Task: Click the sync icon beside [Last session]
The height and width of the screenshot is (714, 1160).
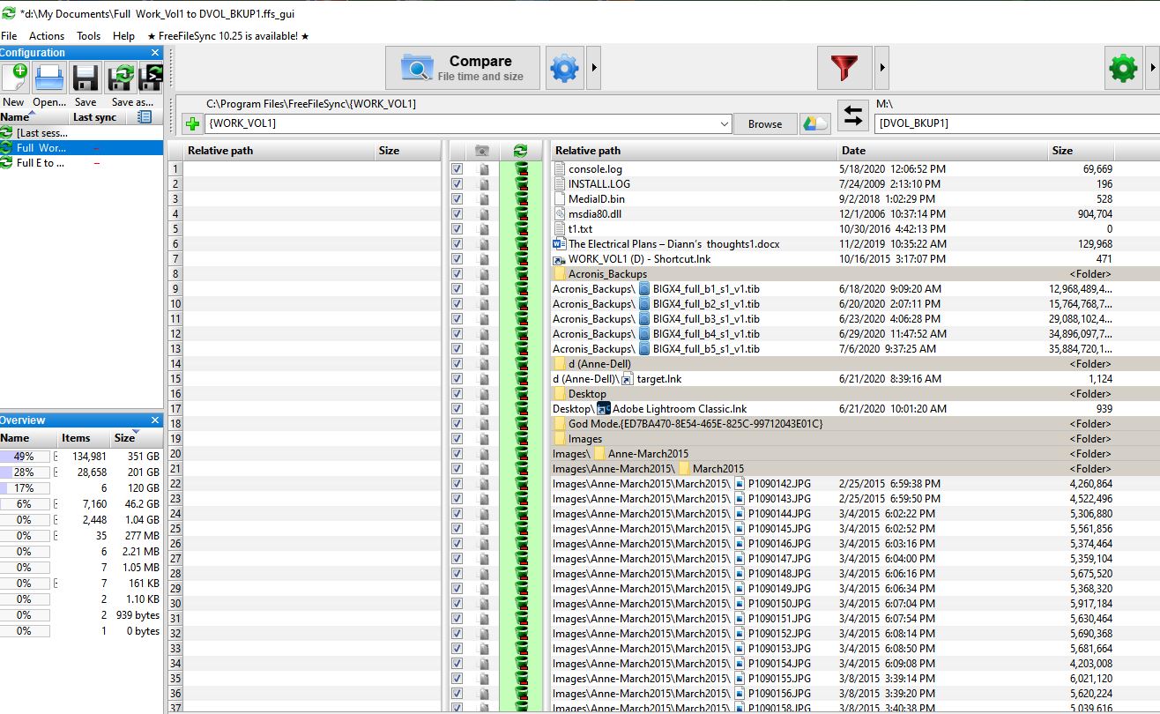Action: click(7, 133)
